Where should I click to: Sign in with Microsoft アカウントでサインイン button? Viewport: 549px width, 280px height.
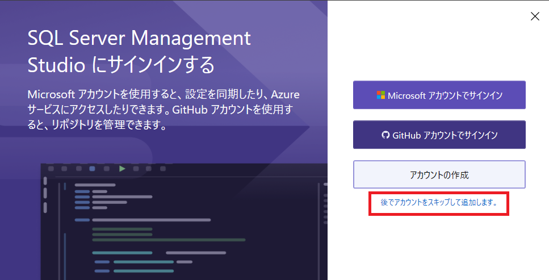tap(439, 95)
